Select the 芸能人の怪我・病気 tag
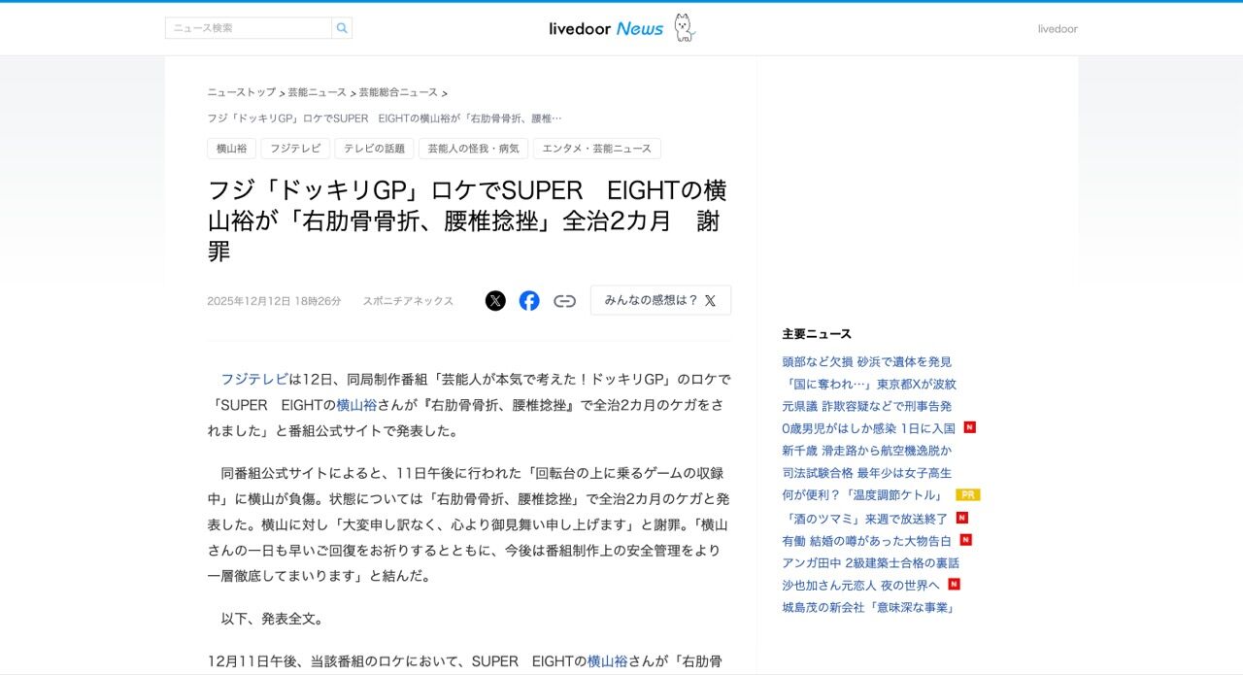The height and width of the screenshot is (675, 1243). point(474,149)
